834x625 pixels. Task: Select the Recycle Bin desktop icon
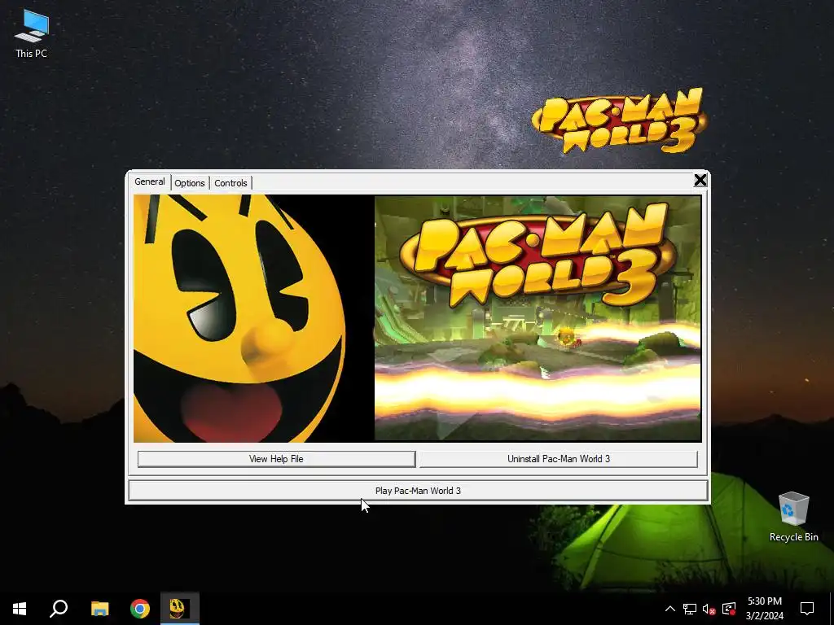793,517
